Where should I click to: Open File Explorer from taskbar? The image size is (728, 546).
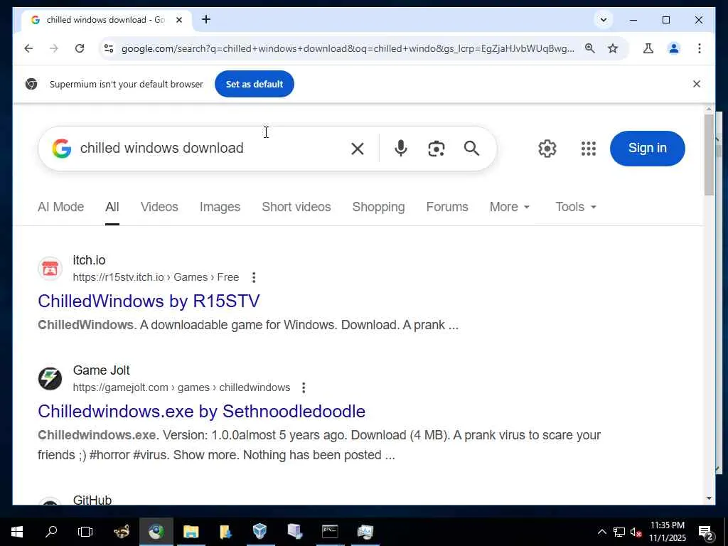point(191,532)
